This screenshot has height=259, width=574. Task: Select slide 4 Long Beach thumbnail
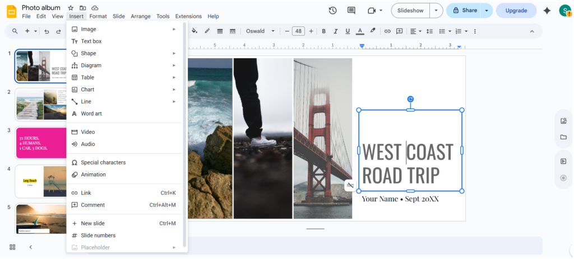coord(41,181)
